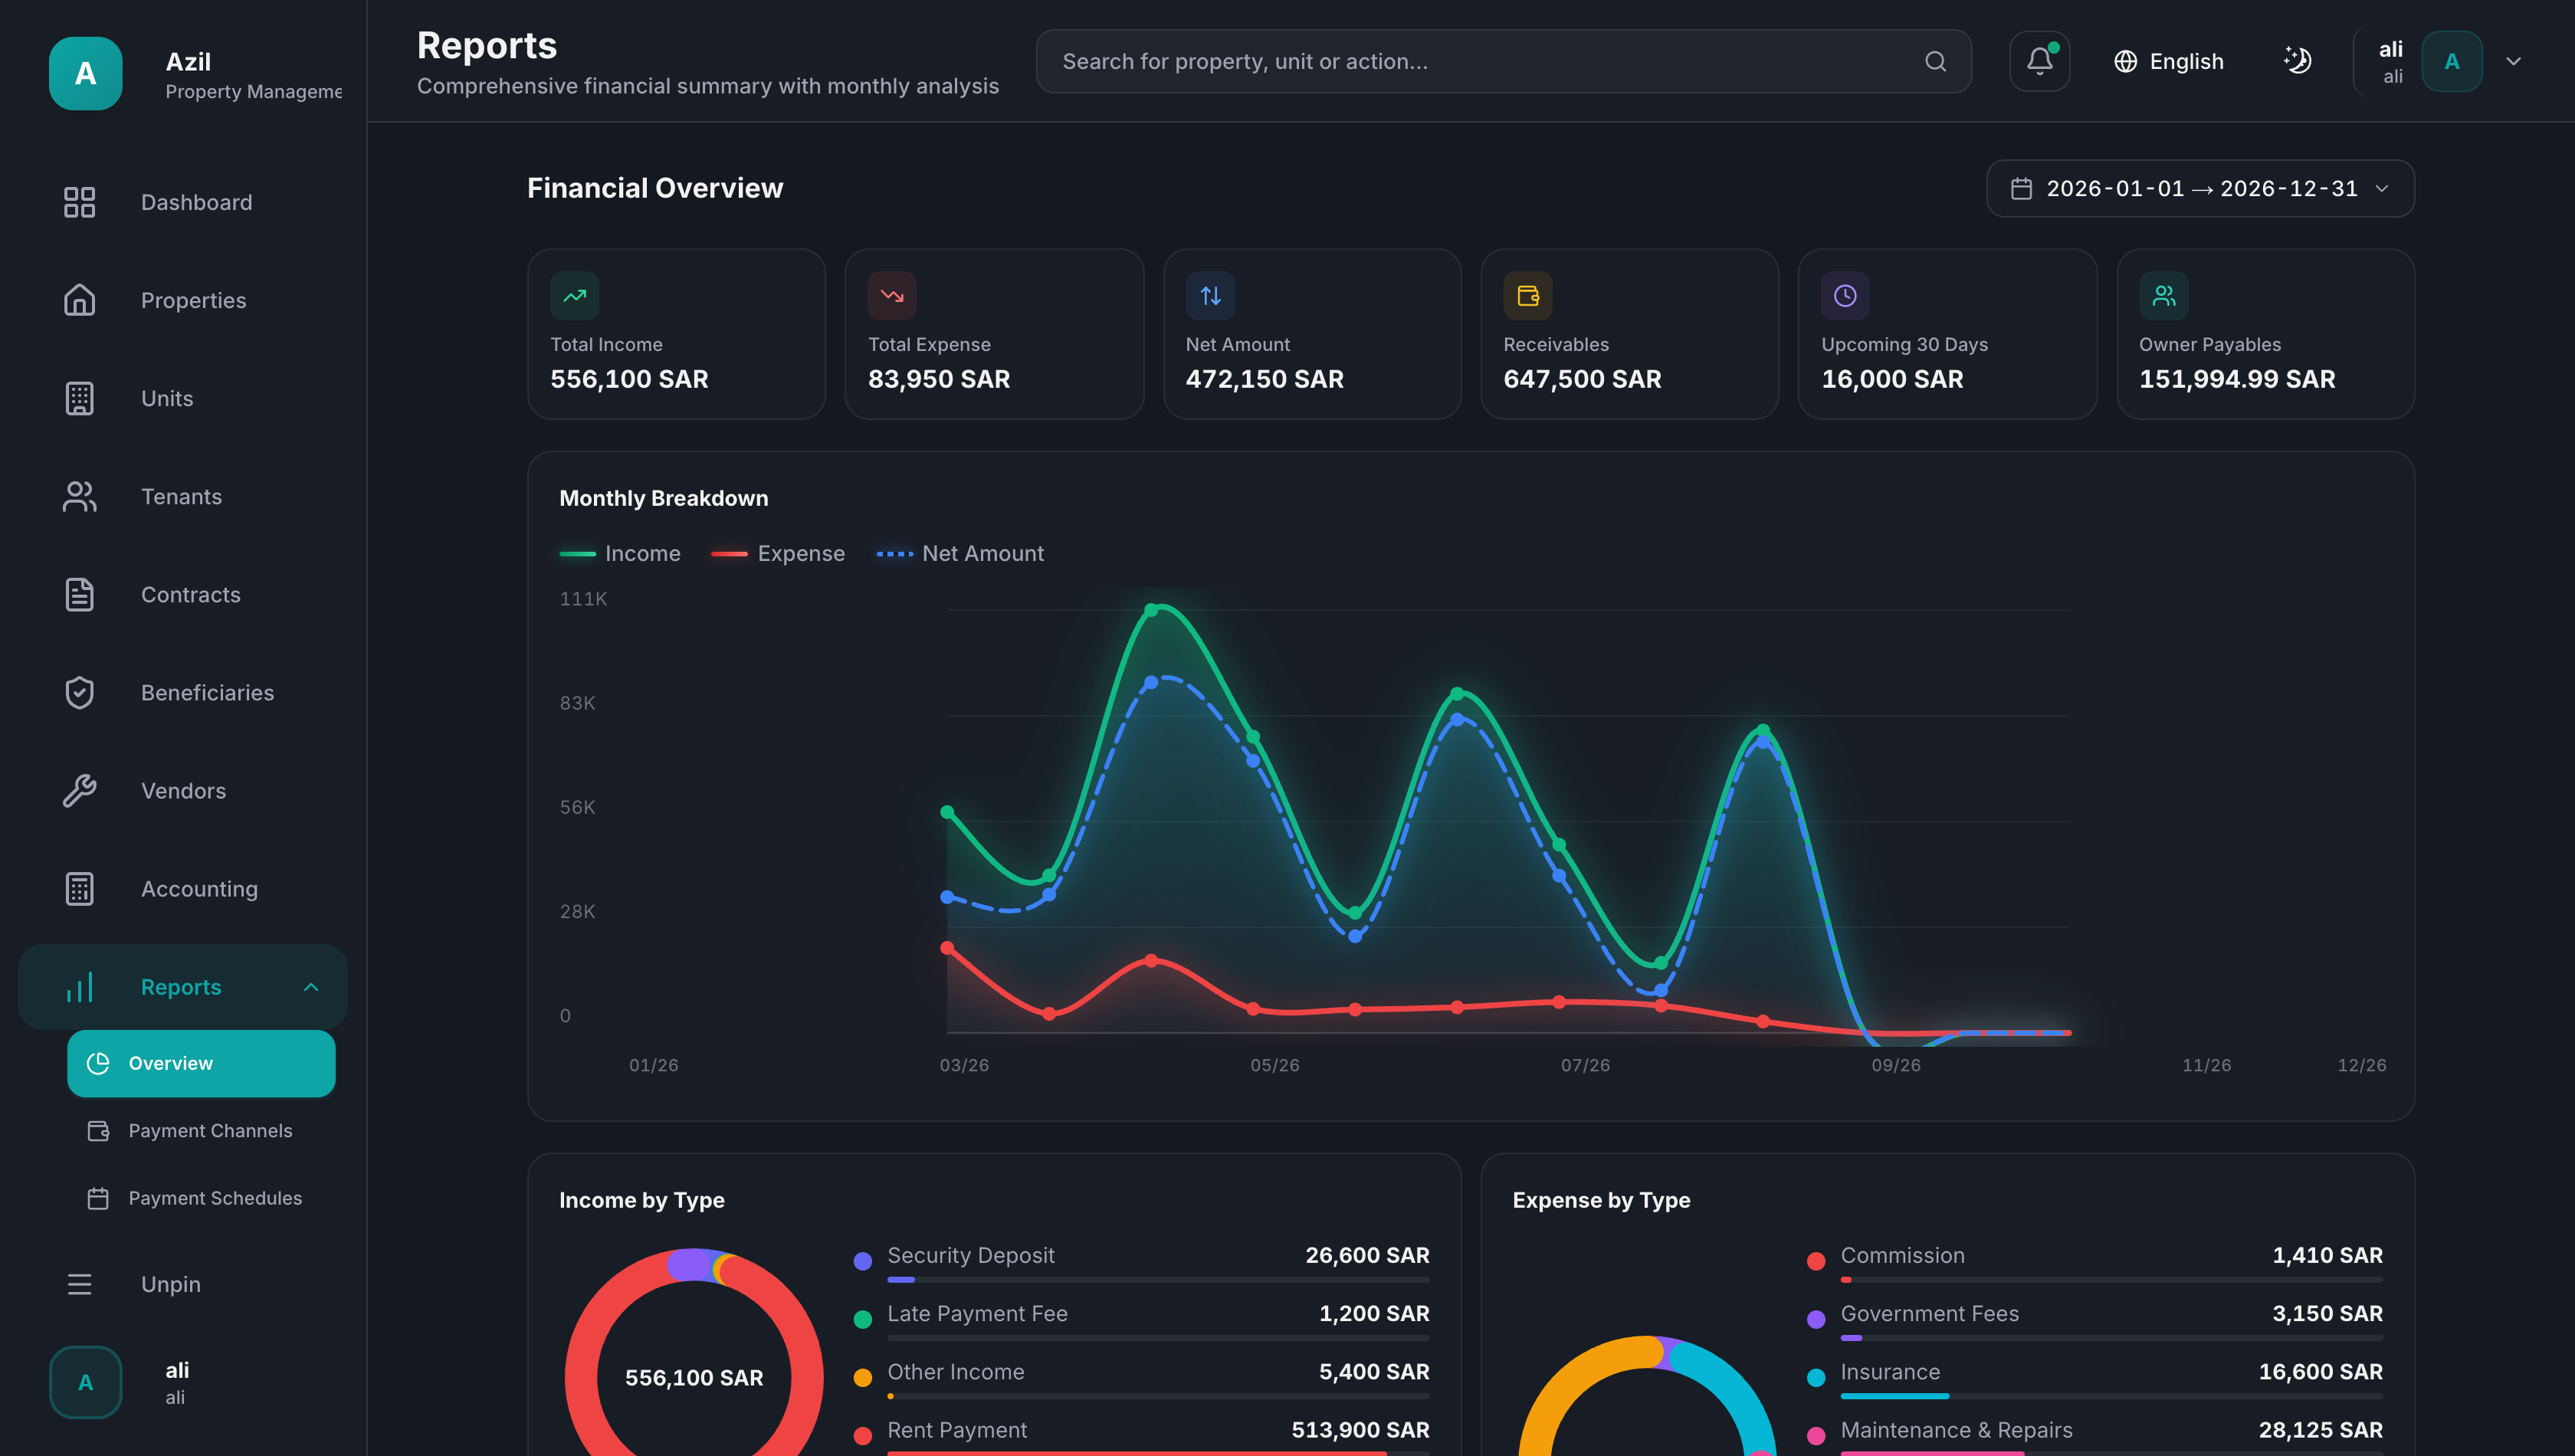Open the notifications bell

(x=2039, y=61)
